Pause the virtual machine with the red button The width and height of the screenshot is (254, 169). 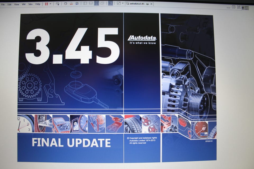click(47, 4)
